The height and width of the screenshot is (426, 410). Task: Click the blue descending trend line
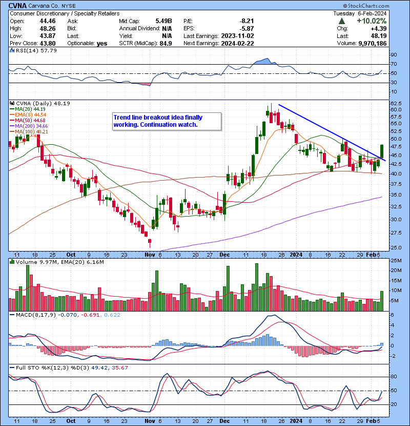pyautogui.click(x=333, y=132)
